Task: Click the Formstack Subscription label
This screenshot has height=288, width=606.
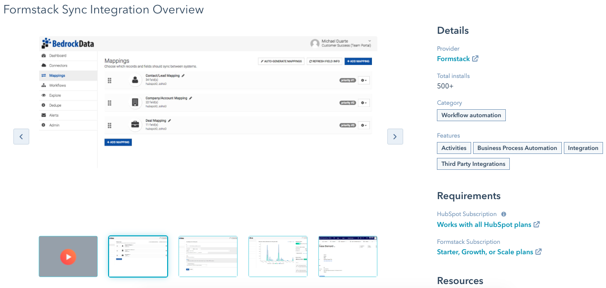Action: click(x=469, y=242)
